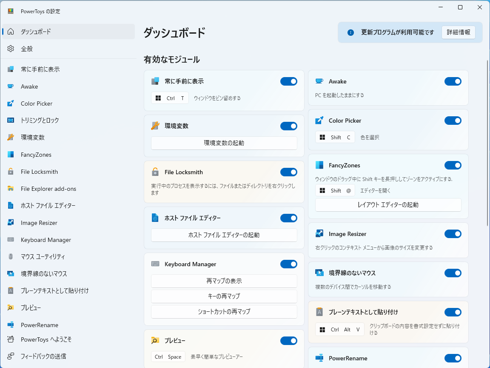Click the マウス ユーティリティ icon
Viewport: 490px width, 368px height.
10,257
